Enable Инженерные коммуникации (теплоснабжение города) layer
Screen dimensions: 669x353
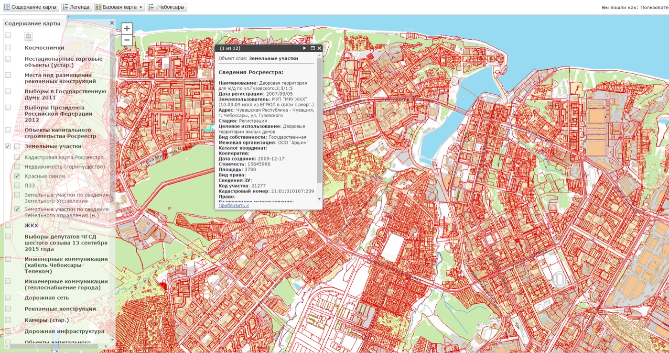pyautogui.click(x=8, y=281)
